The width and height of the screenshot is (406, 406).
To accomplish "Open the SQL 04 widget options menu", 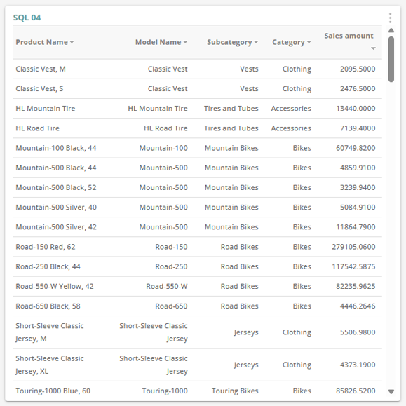I will 390,18.
